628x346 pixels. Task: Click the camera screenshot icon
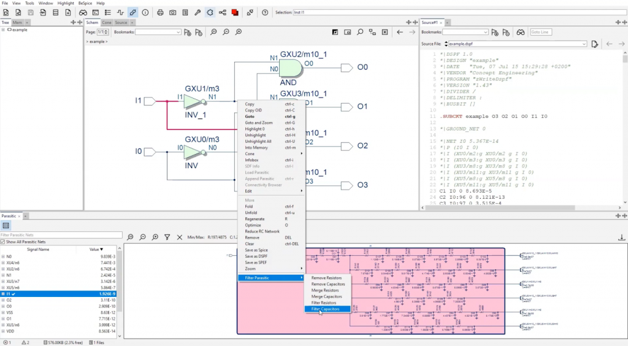(x=172, y=12)
